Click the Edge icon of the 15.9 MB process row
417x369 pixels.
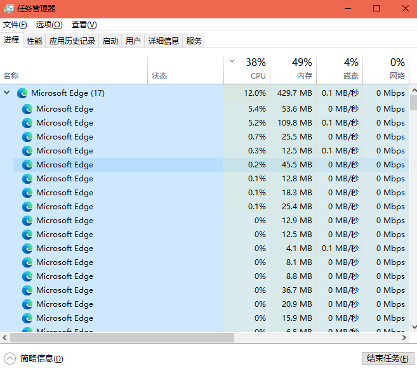(27, 318)
